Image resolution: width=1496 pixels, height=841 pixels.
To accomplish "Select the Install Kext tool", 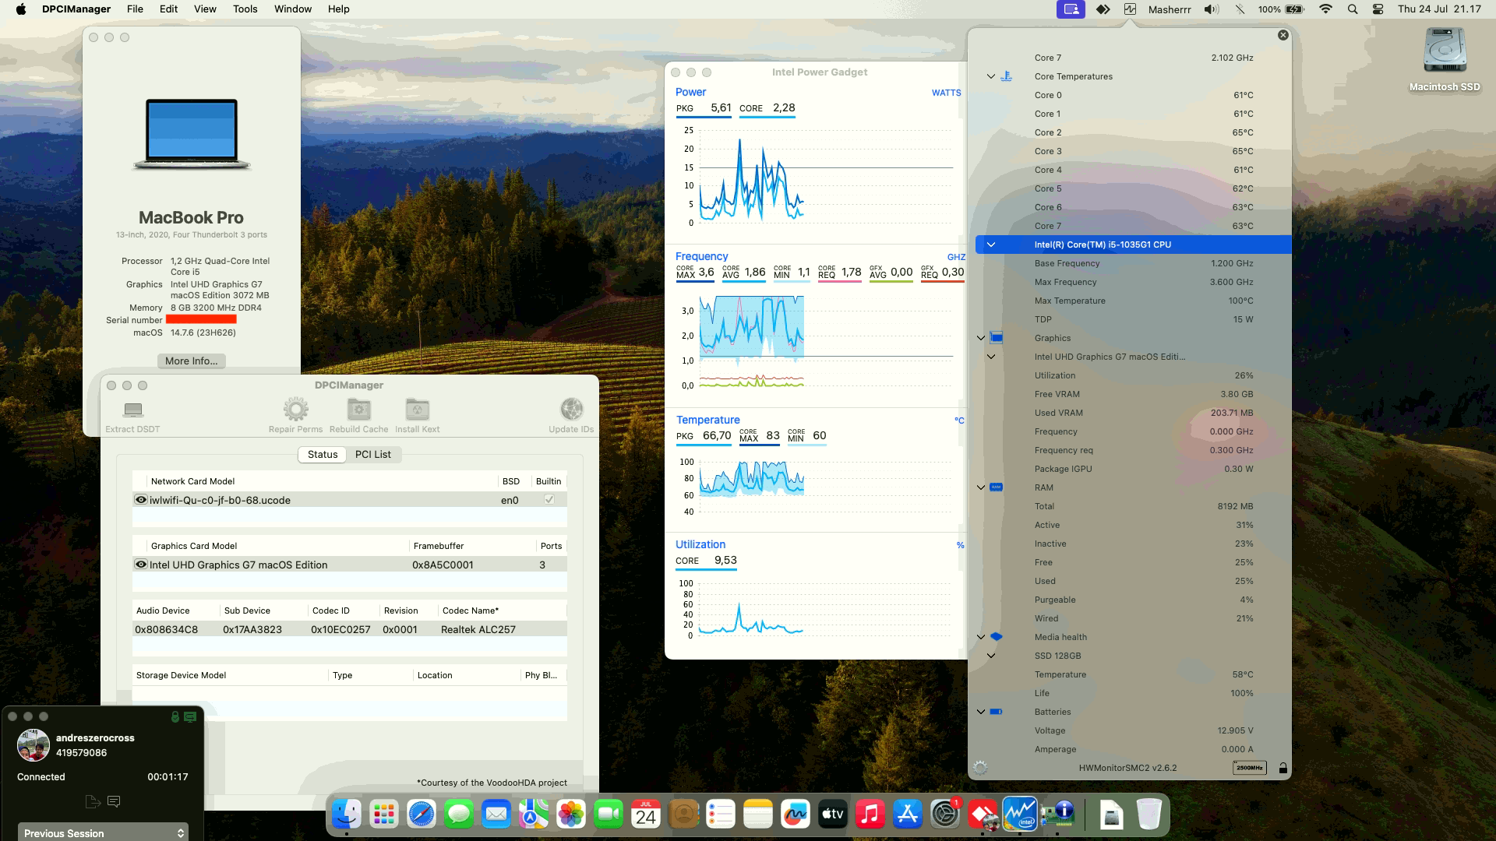I will pyautogui.click(x=418, y=410).
